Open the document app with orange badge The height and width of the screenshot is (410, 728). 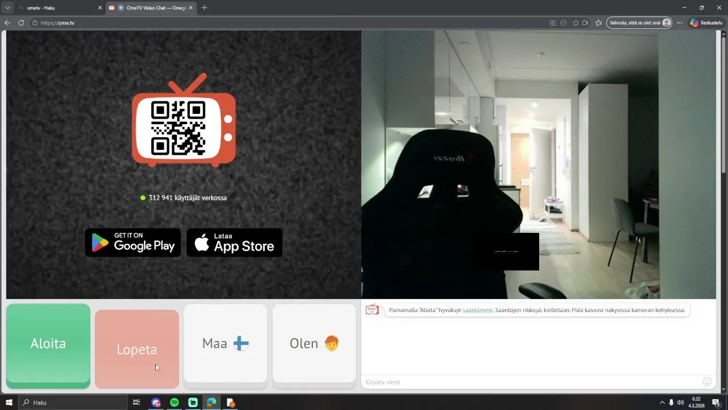pyautogui.click(x=230, y=403)
